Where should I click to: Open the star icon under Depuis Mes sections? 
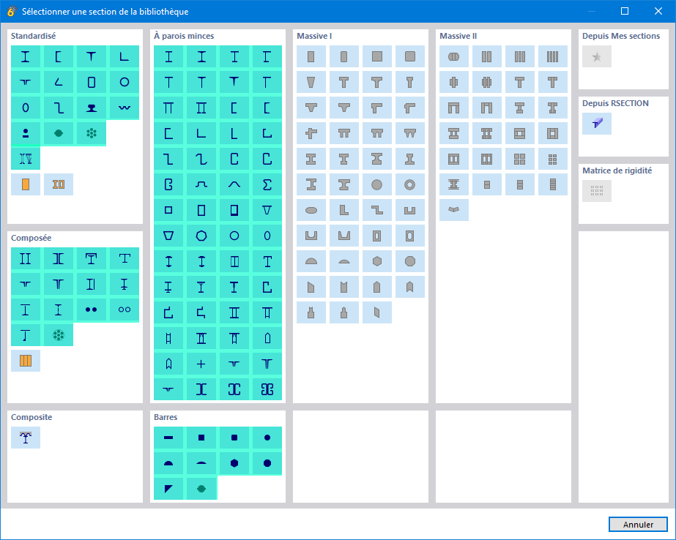point(597,56)
